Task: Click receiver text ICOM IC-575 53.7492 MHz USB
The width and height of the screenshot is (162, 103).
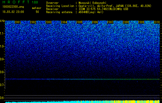Action: [x=103, y=9]
